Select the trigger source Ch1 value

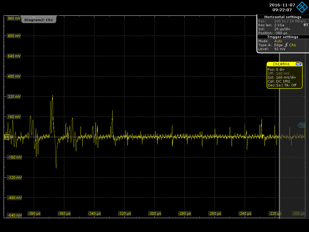[292, 45]
